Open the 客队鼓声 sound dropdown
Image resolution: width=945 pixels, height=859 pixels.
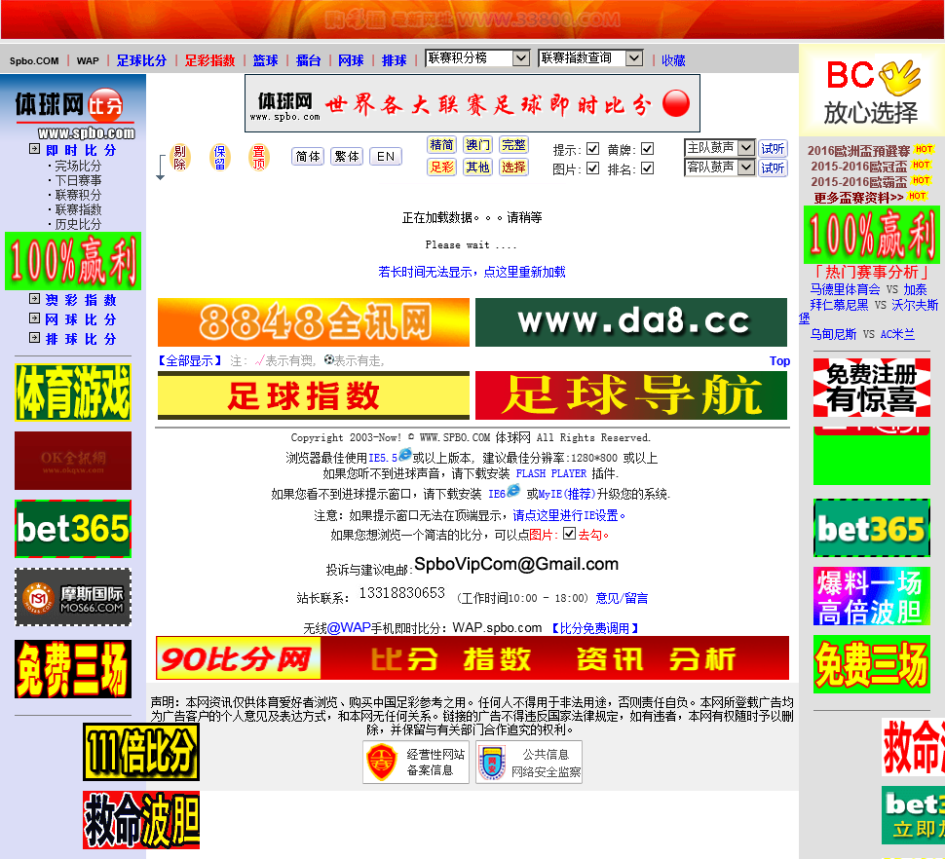click(719, 167)
